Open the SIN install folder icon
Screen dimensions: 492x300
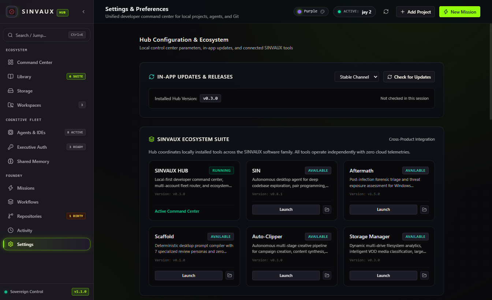point(327,209)
